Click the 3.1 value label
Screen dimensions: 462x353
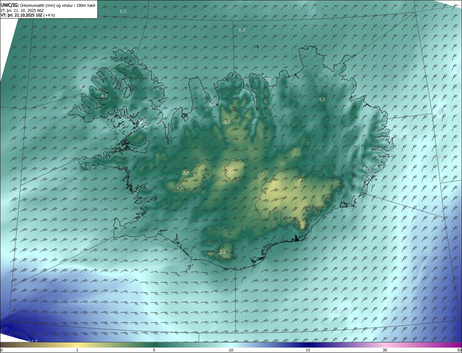[x=227, y=122]
